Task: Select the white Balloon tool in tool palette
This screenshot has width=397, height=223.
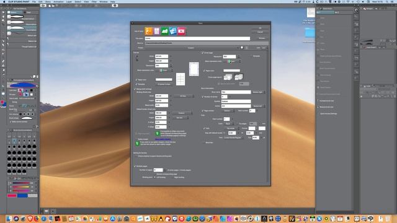Action: coord(3,94)
